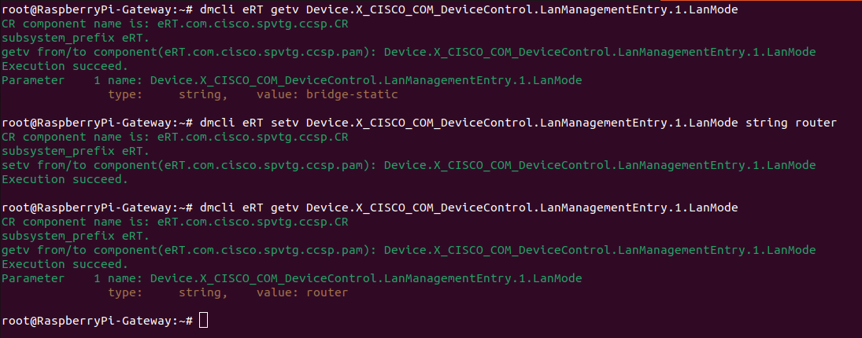Click 'subsystem_prefix eRT.' under the setv command
The image size is (862, 338).
click(75, 151)
